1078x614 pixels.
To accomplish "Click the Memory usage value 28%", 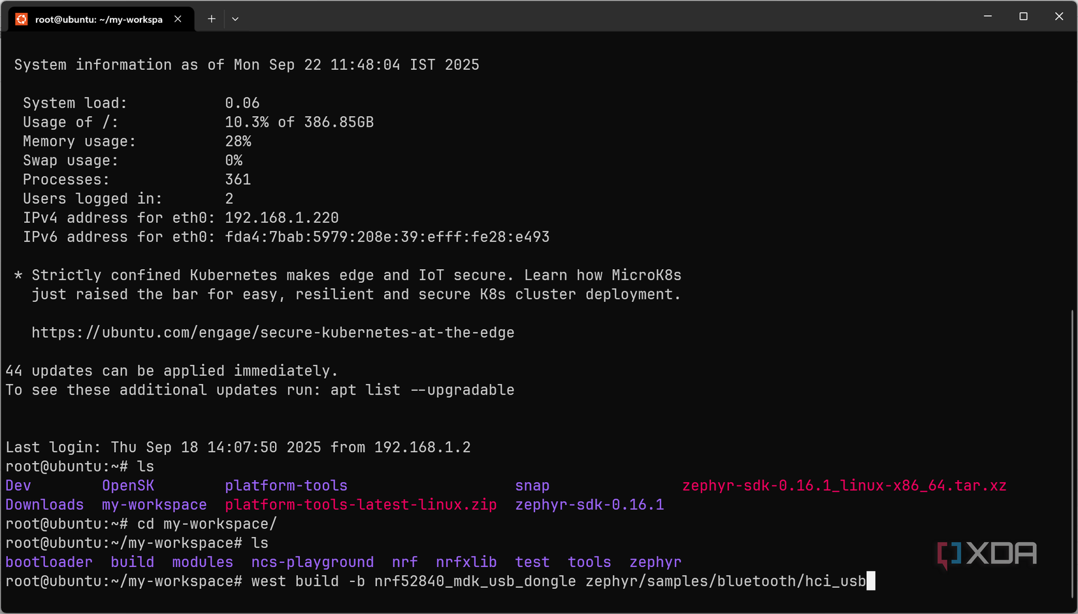I will tap(238, 141).
